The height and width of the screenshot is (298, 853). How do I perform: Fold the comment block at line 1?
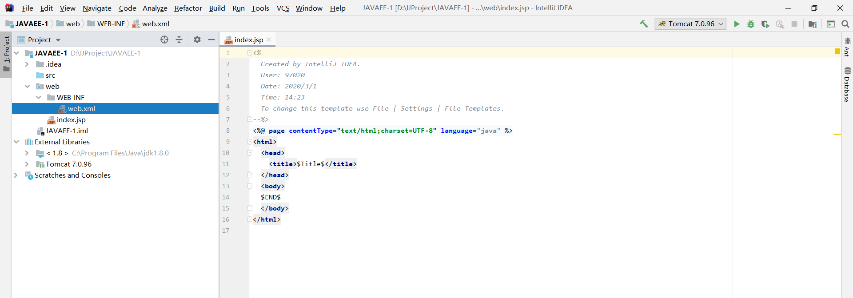click(250, 53)
